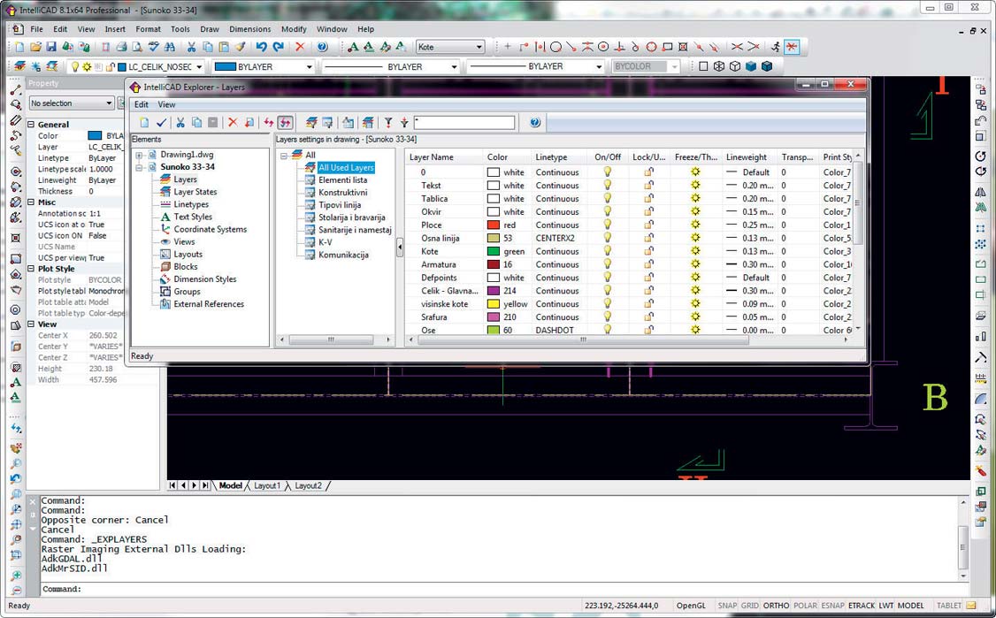Click the Delete red X in Explorer toolbar
The width and height of the screenshot is (996, 618).
pos(233,123)
